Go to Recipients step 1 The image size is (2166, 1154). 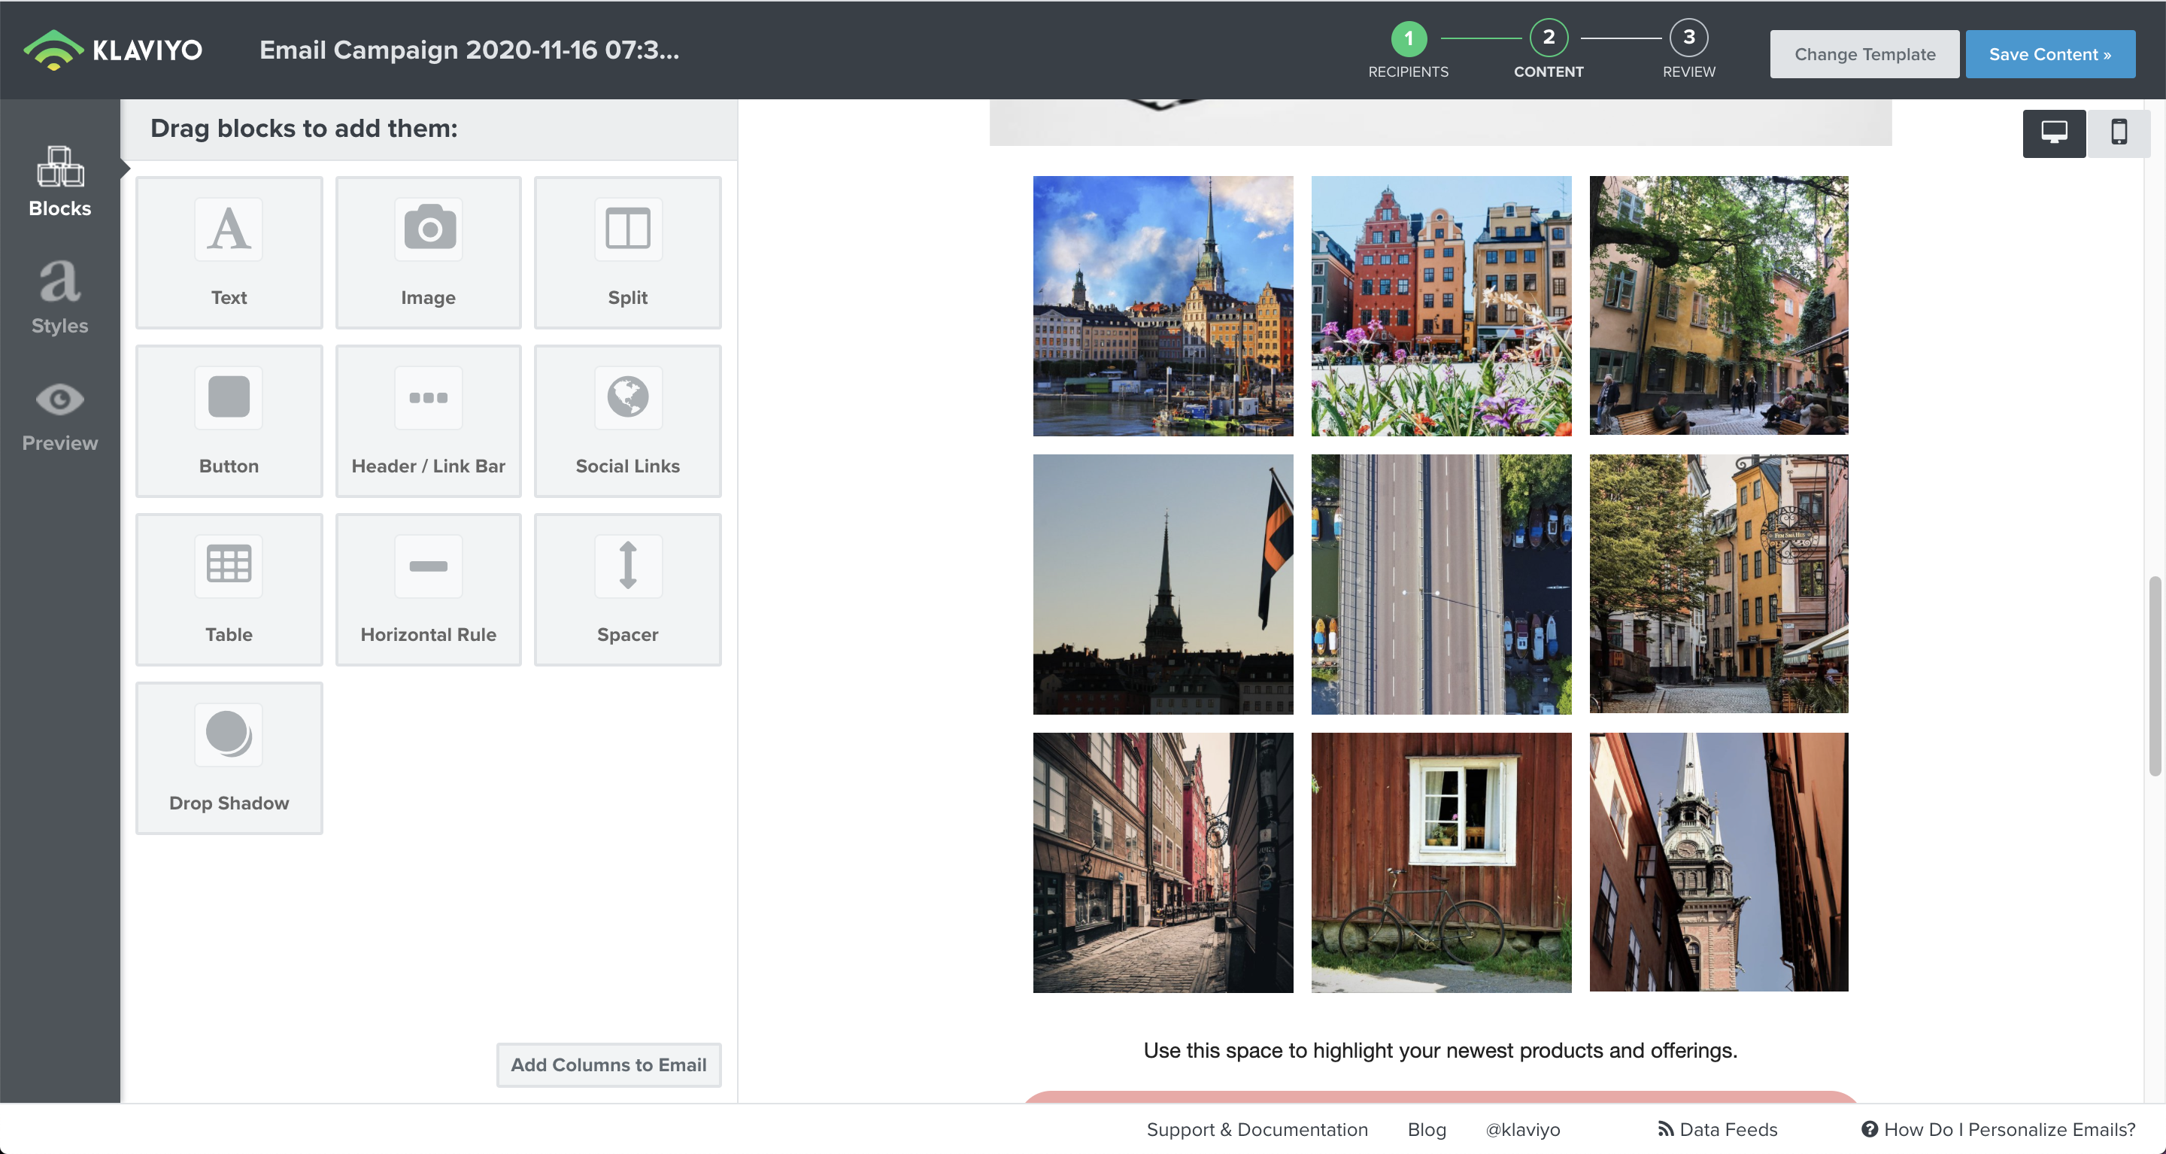click(x=1409, y=38)
